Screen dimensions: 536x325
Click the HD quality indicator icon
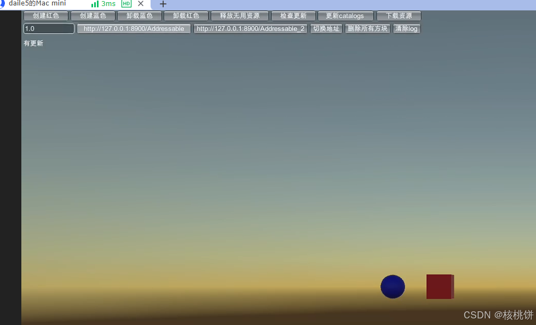point(126,4)
